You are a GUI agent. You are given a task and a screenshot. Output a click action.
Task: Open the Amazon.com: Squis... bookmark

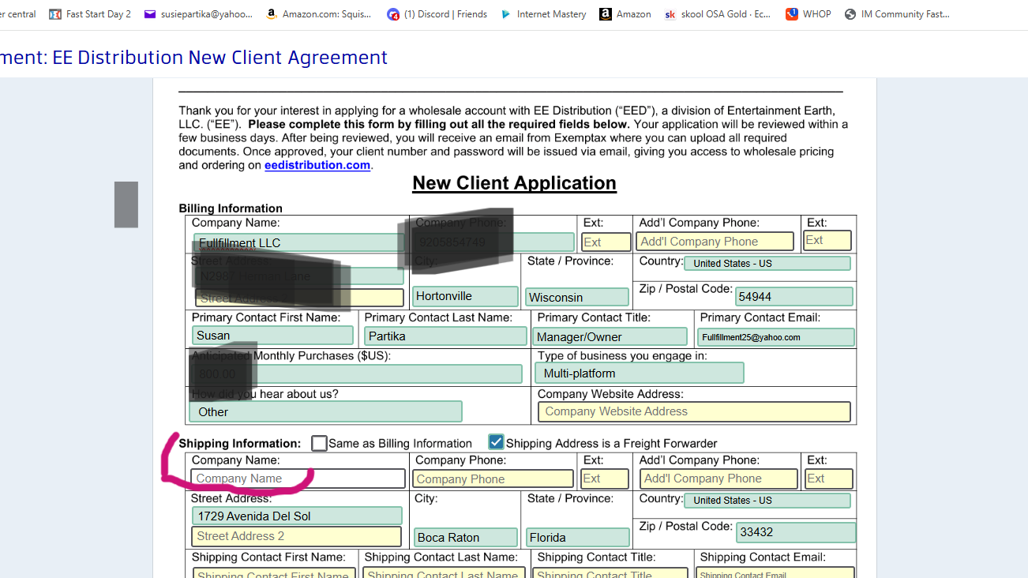319,14
